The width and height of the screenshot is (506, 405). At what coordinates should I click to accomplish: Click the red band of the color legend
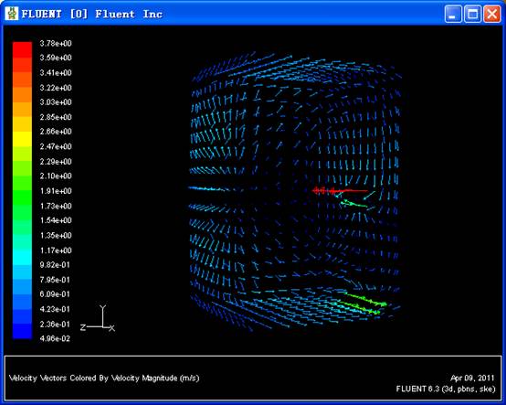pos(22,50)
